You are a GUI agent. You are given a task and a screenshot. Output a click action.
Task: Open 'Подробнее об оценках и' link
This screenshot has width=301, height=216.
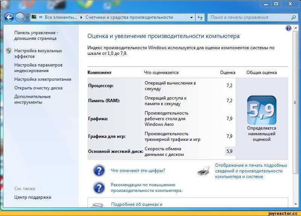pyautogui.click(x=137, y=204)
